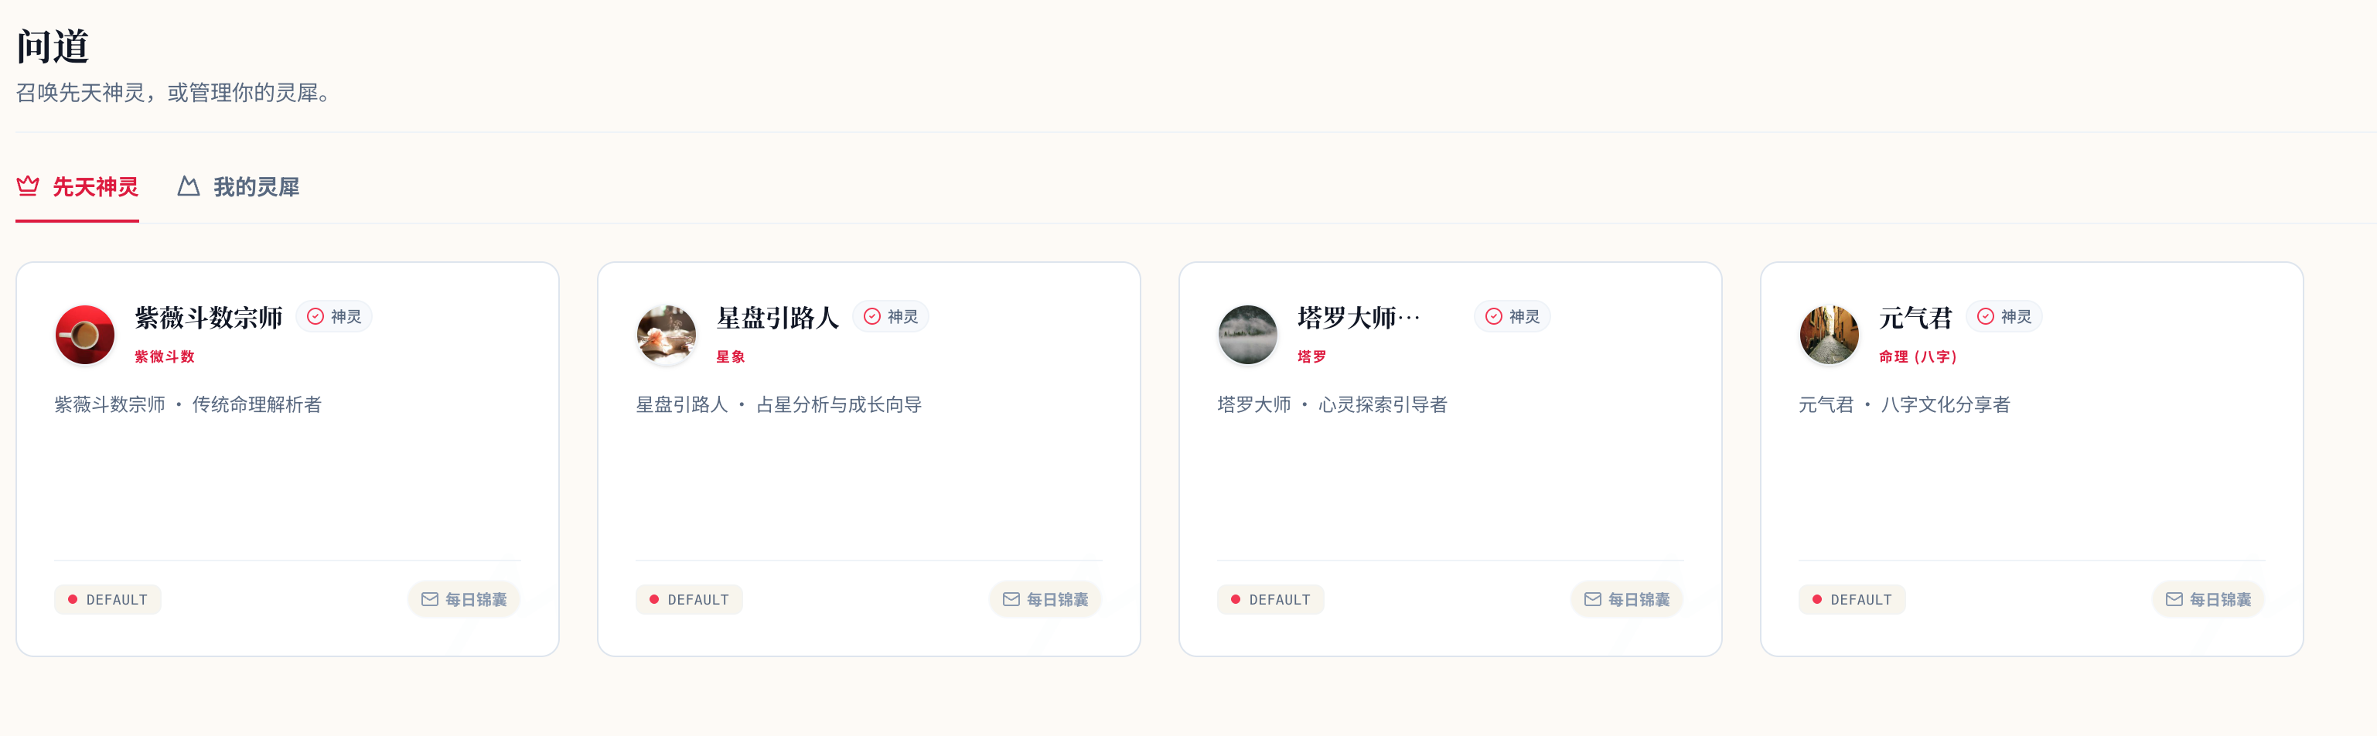Click the 神灵 verified badge next to 塔罗大师

click(x=1512, y=316)
